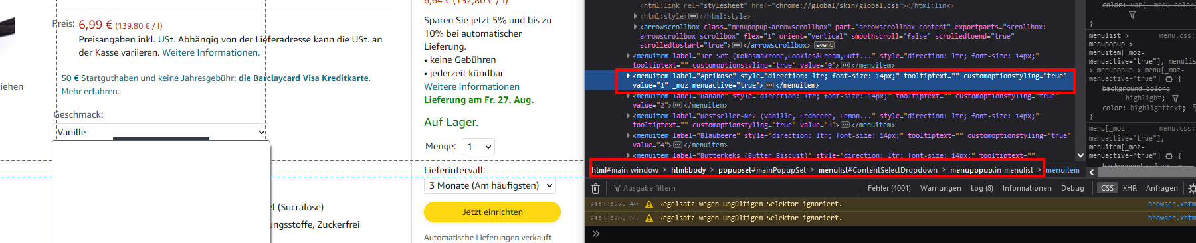
Task: Click filter funnel icon next to highlight rule
Action: [1175, 98]
